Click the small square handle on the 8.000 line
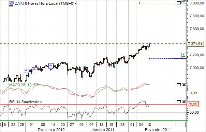This screenshot has height=132, width=206. click(179, 3)
